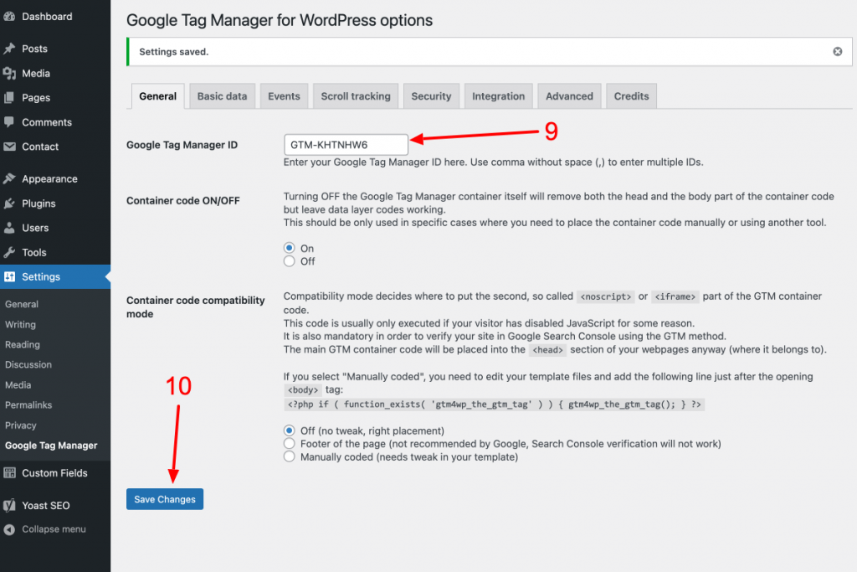Click the gtm4wp_the_gtm_tag PHP code snippet

pos(494,405)
